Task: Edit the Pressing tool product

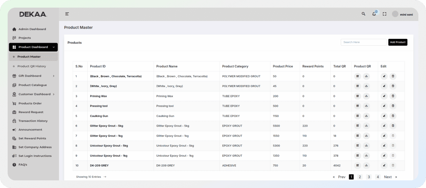Action: (x=384, y=106)
